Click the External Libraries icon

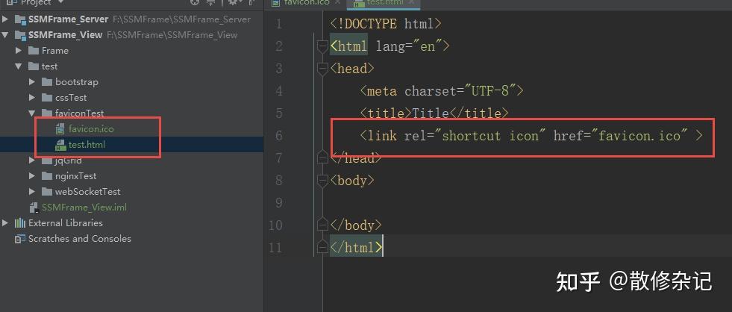click(20, 222)
